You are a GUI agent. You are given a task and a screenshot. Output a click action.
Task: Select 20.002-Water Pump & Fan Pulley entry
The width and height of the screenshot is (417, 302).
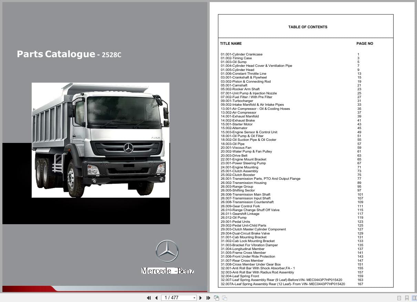coord(246,152)
